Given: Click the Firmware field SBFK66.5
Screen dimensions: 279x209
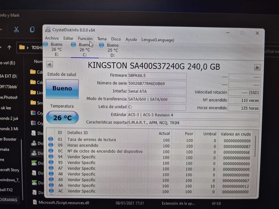Looking at the screenshot, I should click(x=157, y=76).
